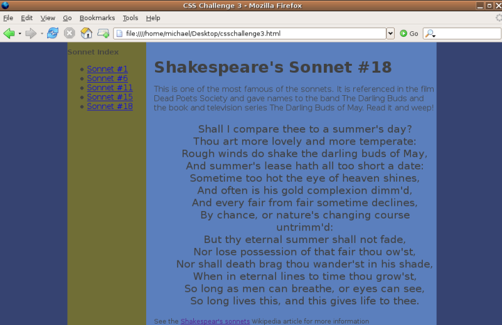Click the page icon in the address bar
This screenshot has width=502, height=325.
(x=119, y=34)
